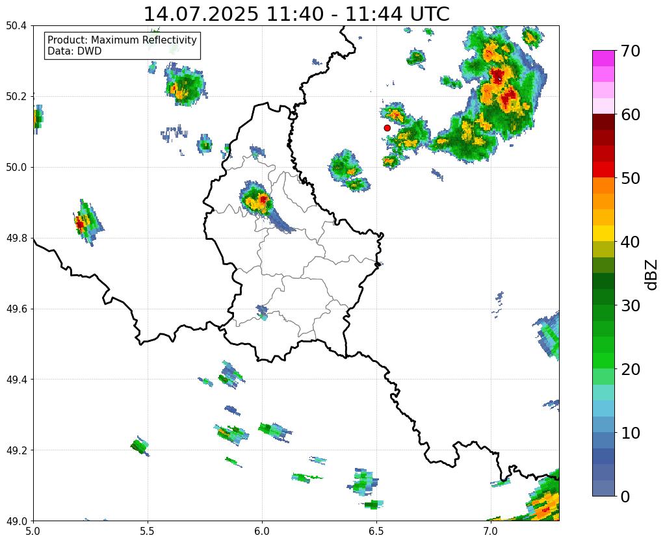Click the storm cell with red core inside Luxembourg

(257, 198)
